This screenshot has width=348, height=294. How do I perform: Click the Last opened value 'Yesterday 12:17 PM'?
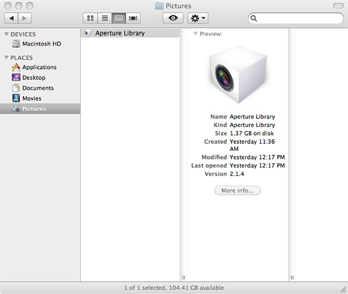point(257,165)
